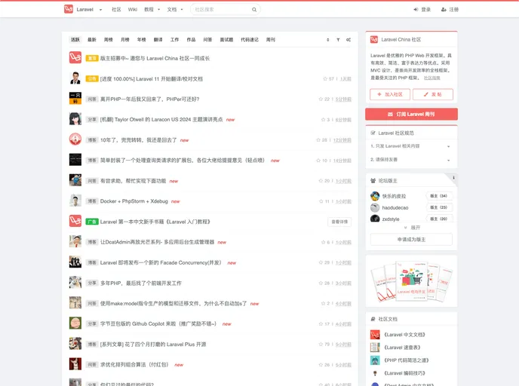
Task: Switch to the 最新 tab
Action: point(92,40)
